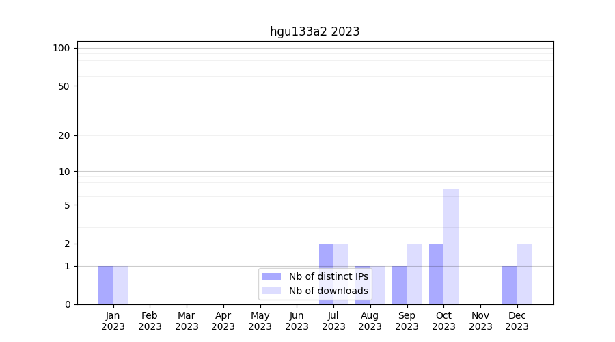This screenshot has width=615, height=342.
Task: Select the September distinct IPs bar
Action: [x=400, y=285]
